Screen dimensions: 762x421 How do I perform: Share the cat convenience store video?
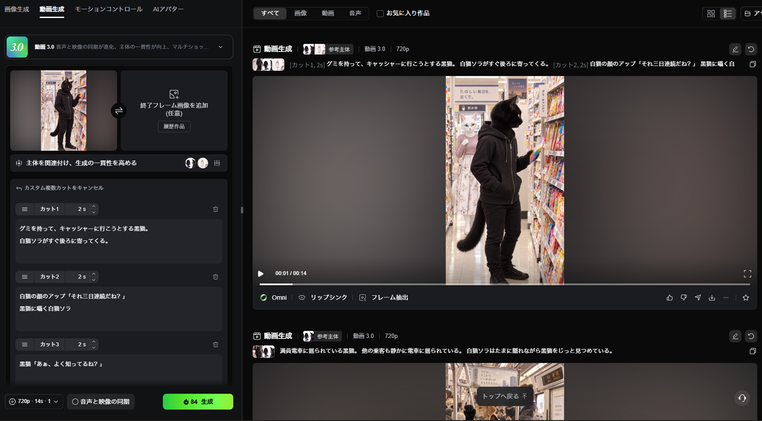point(698,298)
